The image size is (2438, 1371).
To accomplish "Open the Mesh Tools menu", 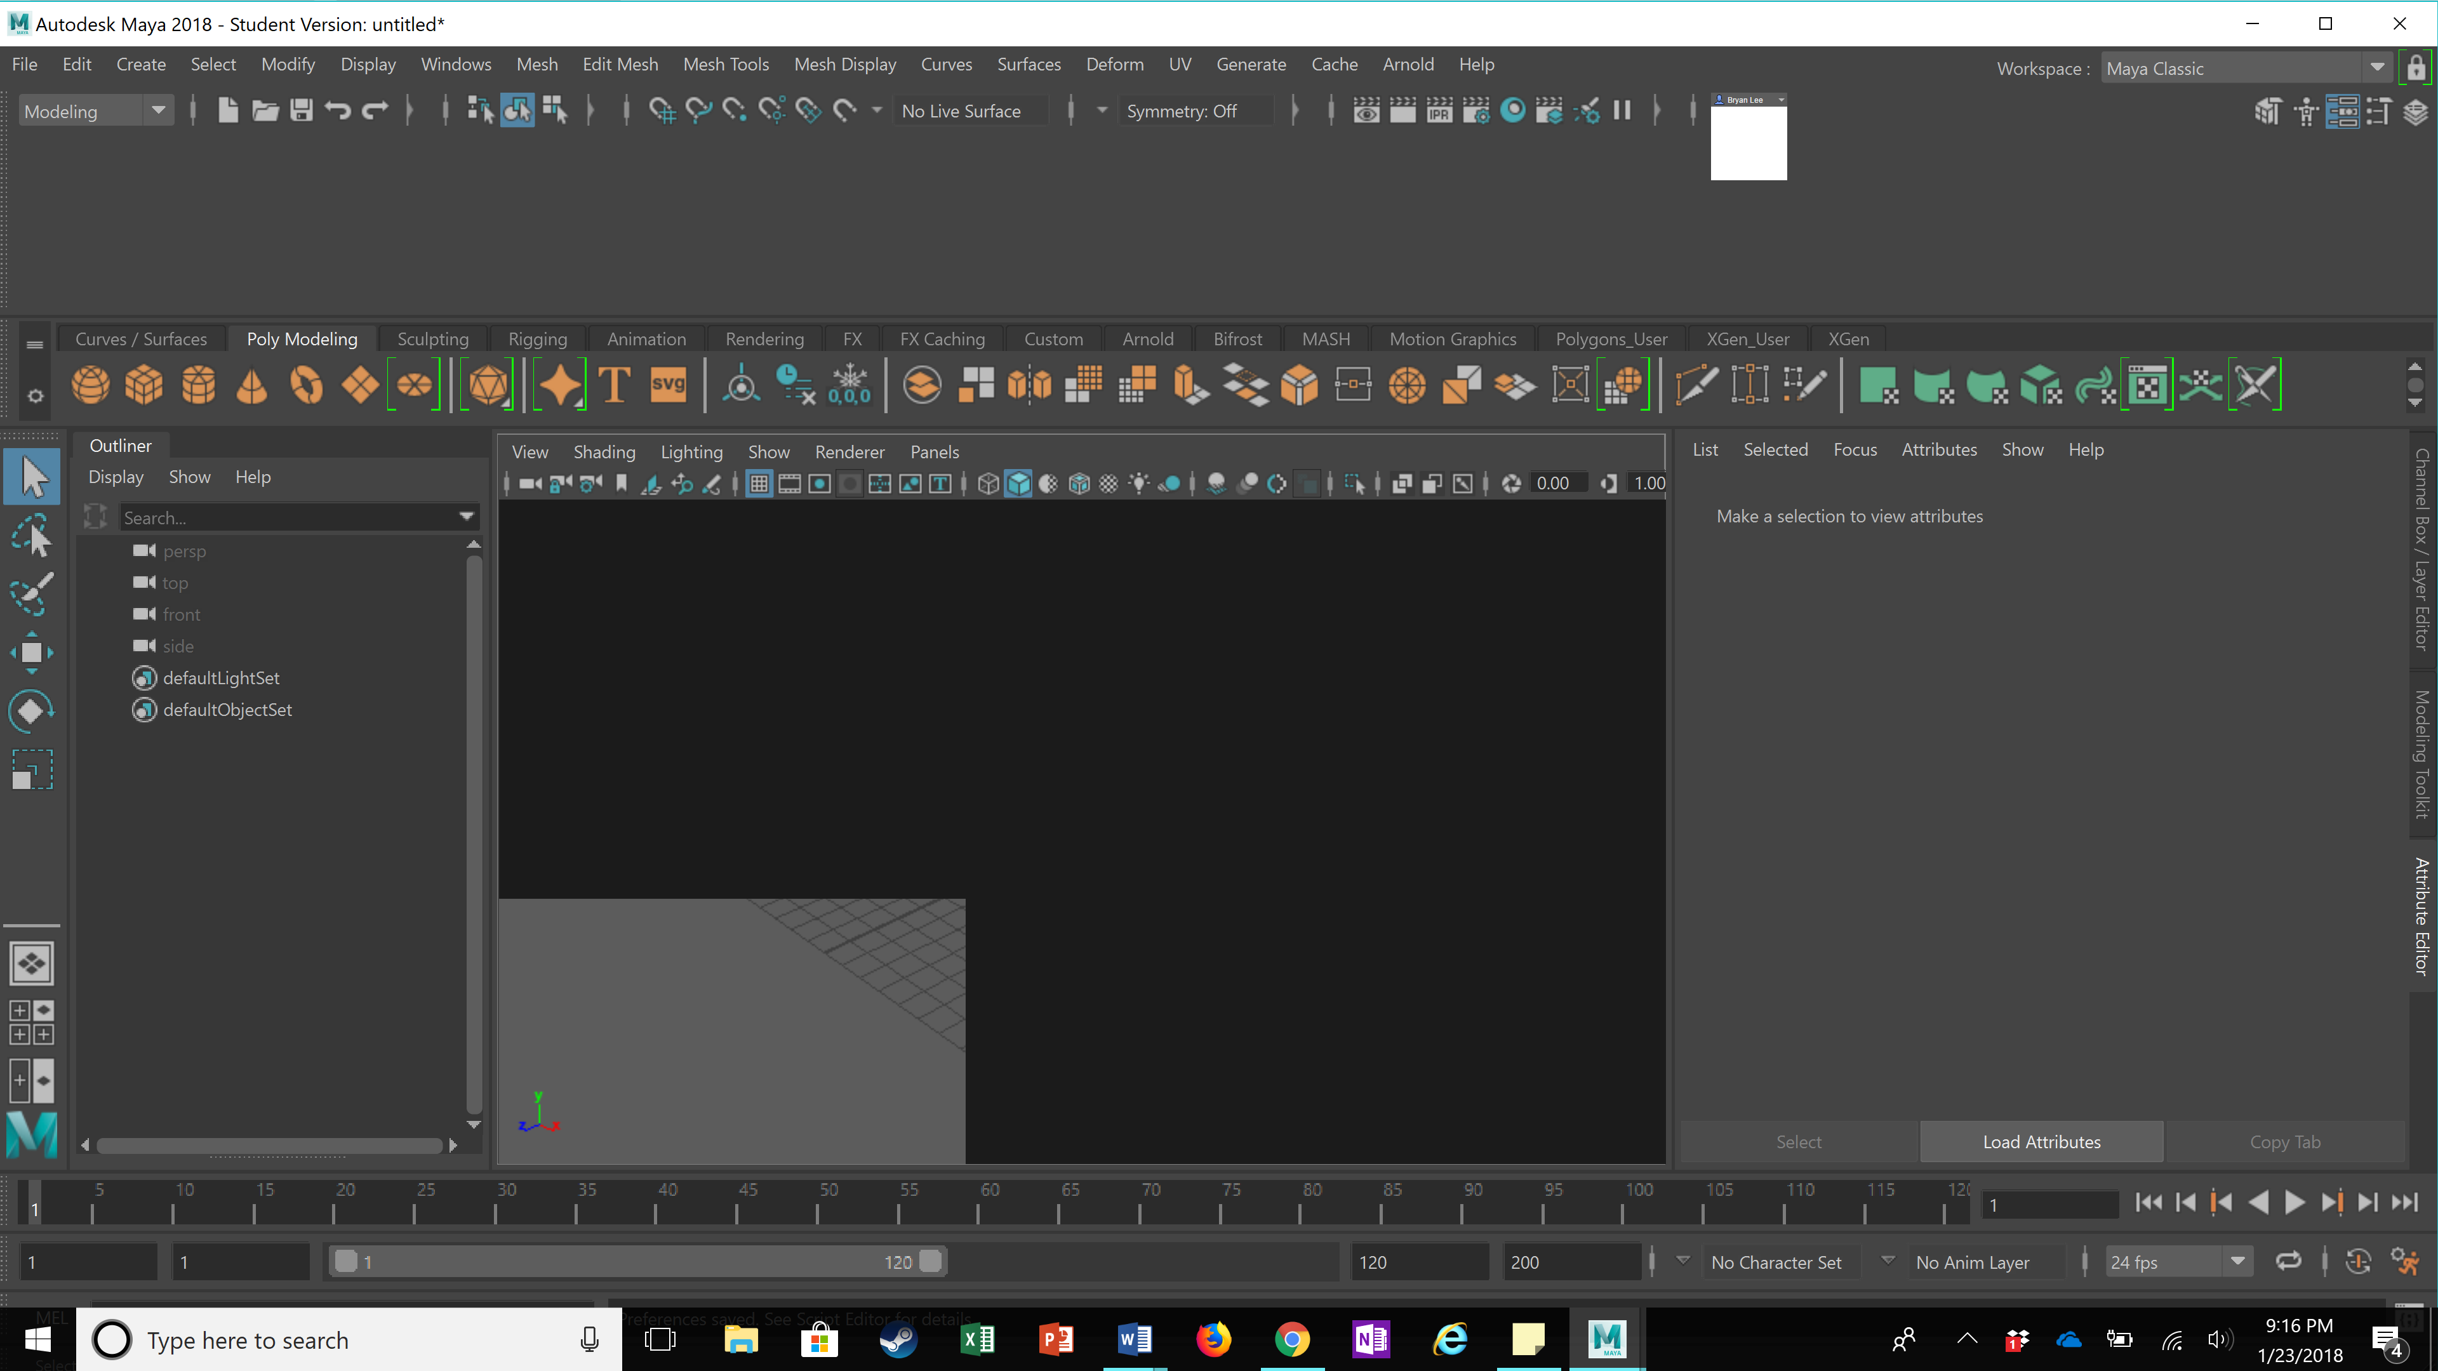I will click(726, 64).
